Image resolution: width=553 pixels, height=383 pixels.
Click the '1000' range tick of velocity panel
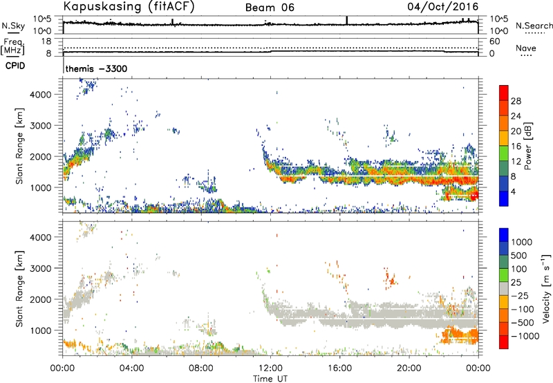pyautogui.click(x=41, y=330)
